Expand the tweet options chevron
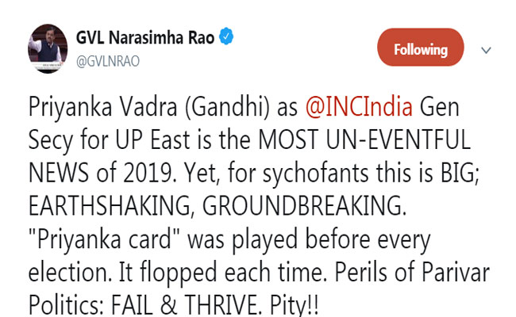 [486, 50]
